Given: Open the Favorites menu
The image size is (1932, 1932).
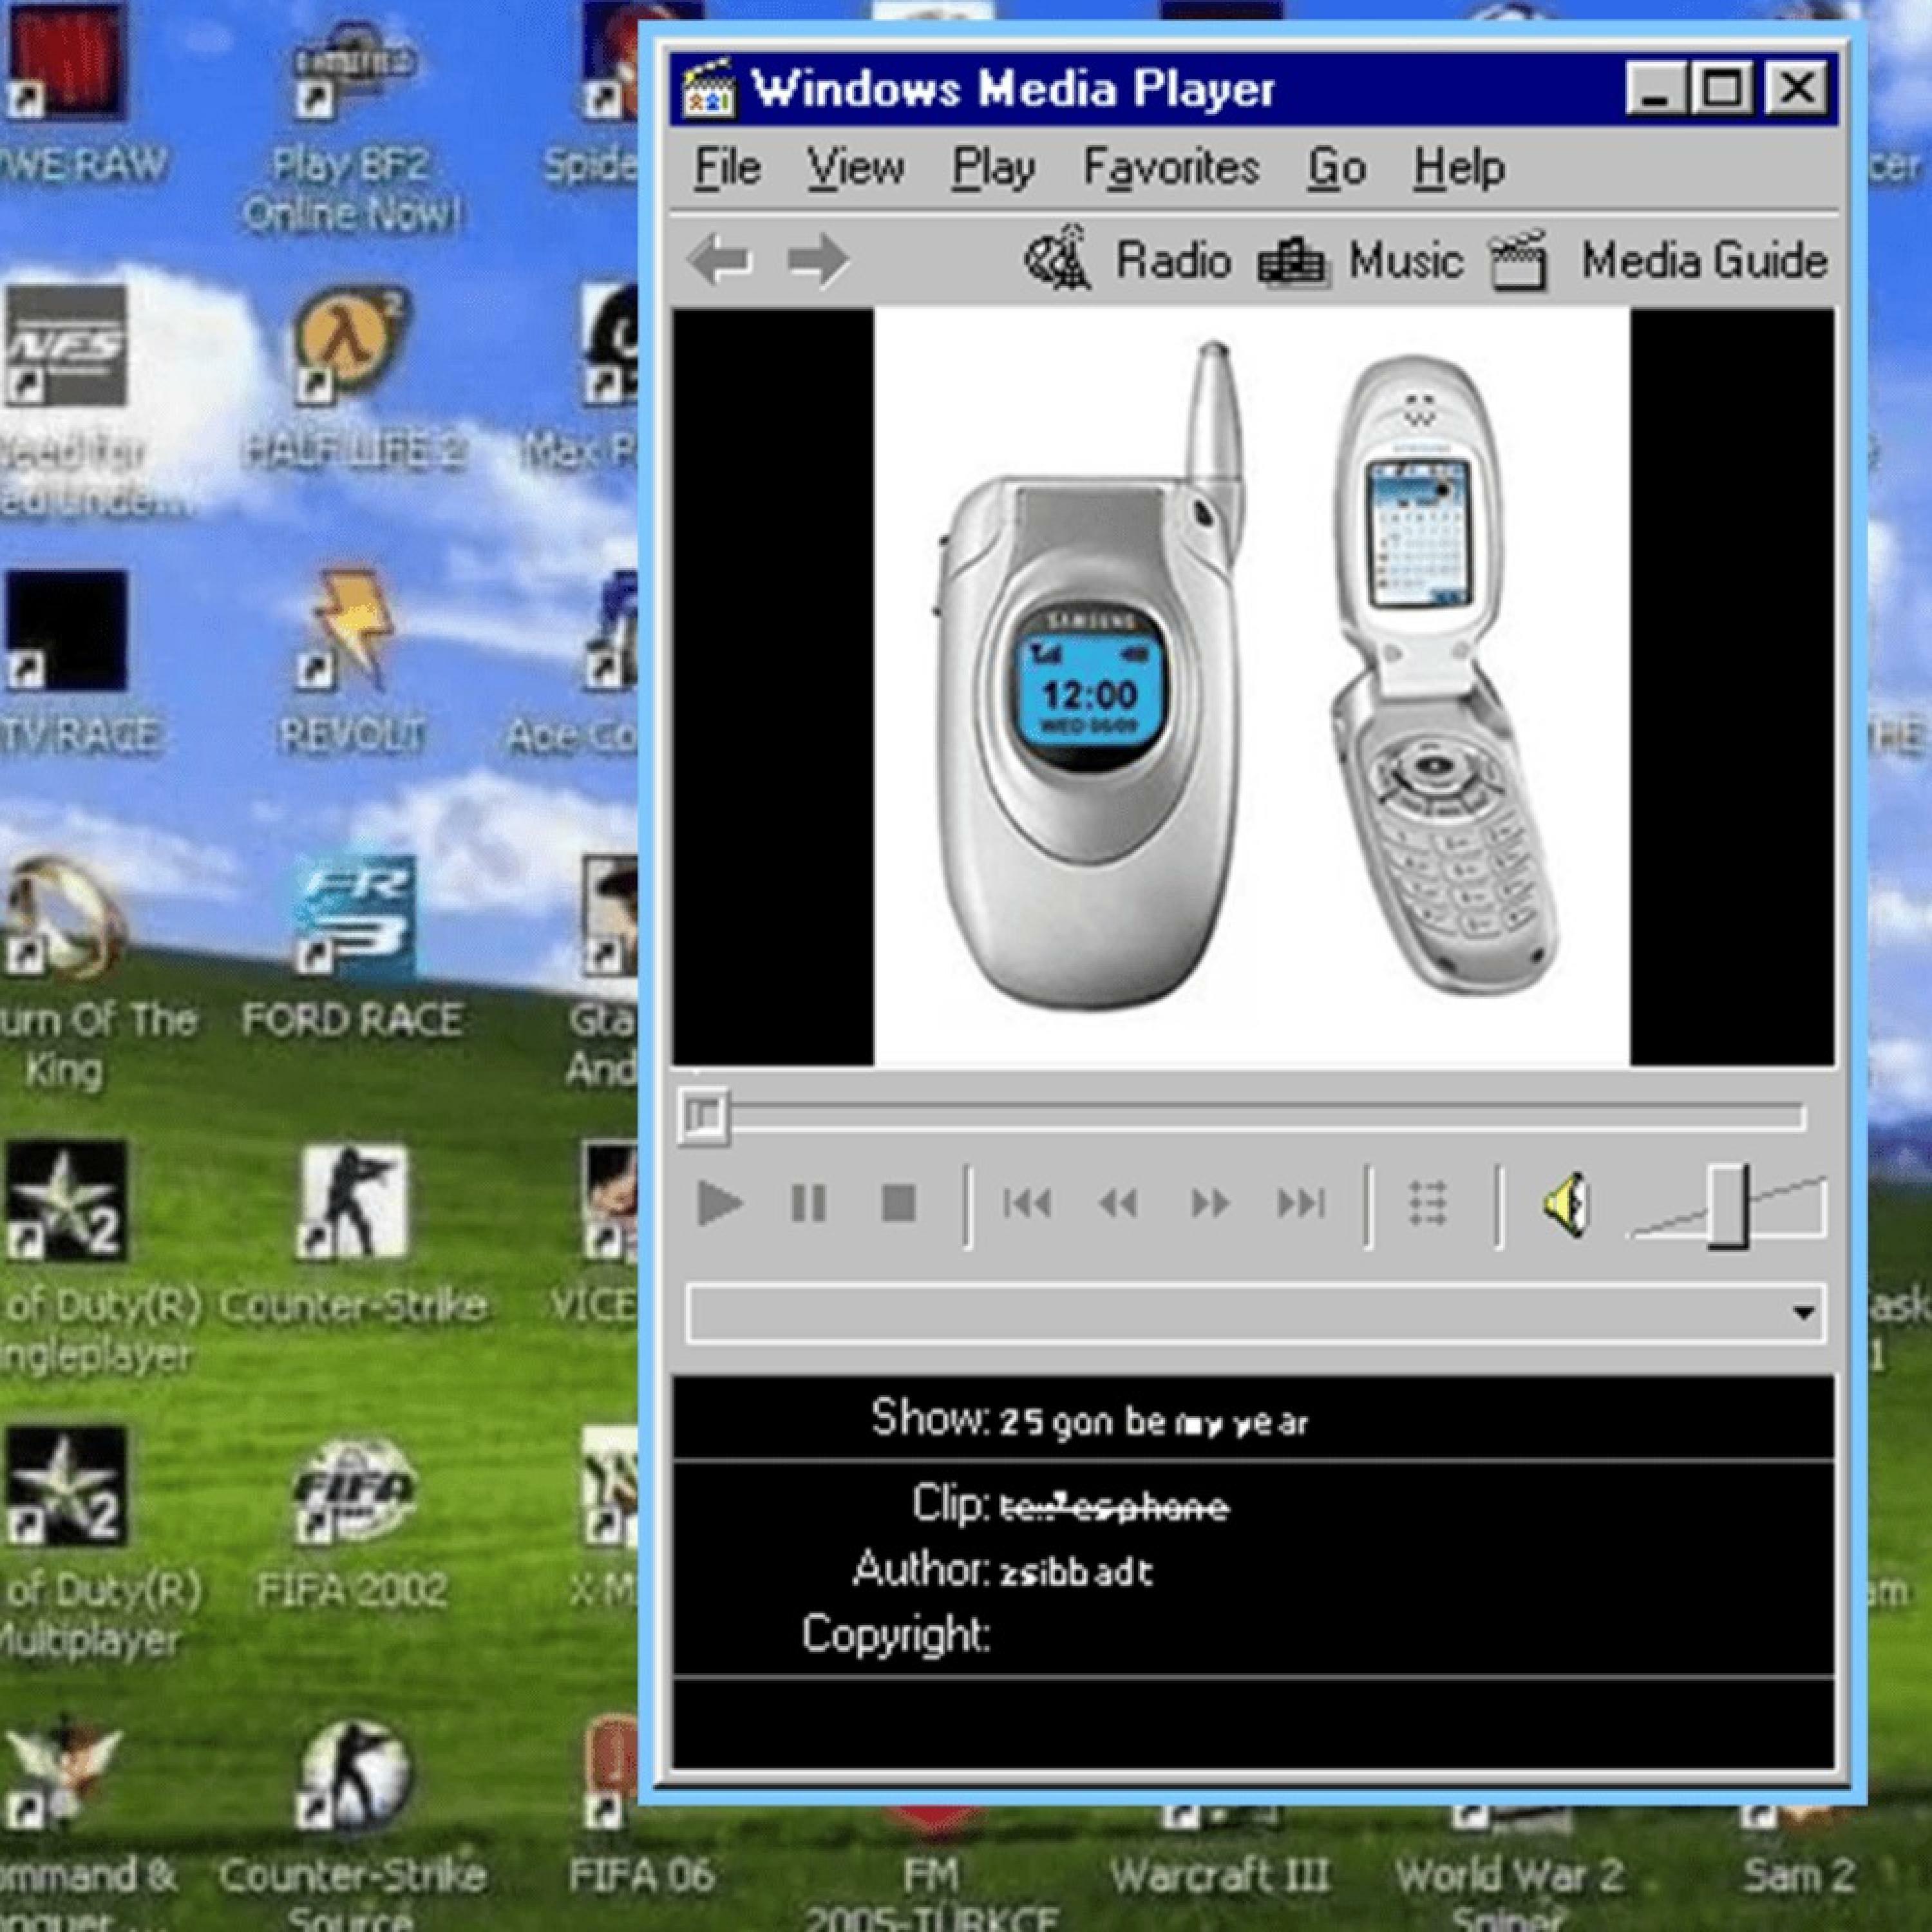Looking at the screenshot, I should 1170,167.
